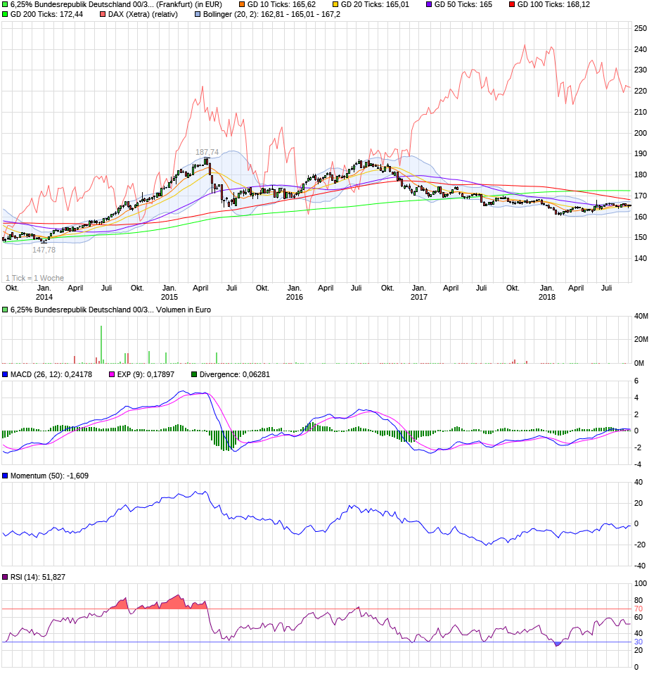
Task: Click the price axis value 200
Action: (x=641, y=133)
